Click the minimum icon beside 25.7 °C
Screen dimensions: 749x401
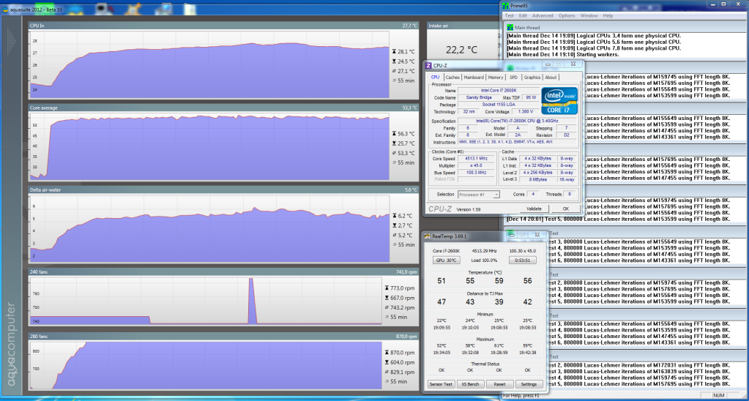coord(394,143)
